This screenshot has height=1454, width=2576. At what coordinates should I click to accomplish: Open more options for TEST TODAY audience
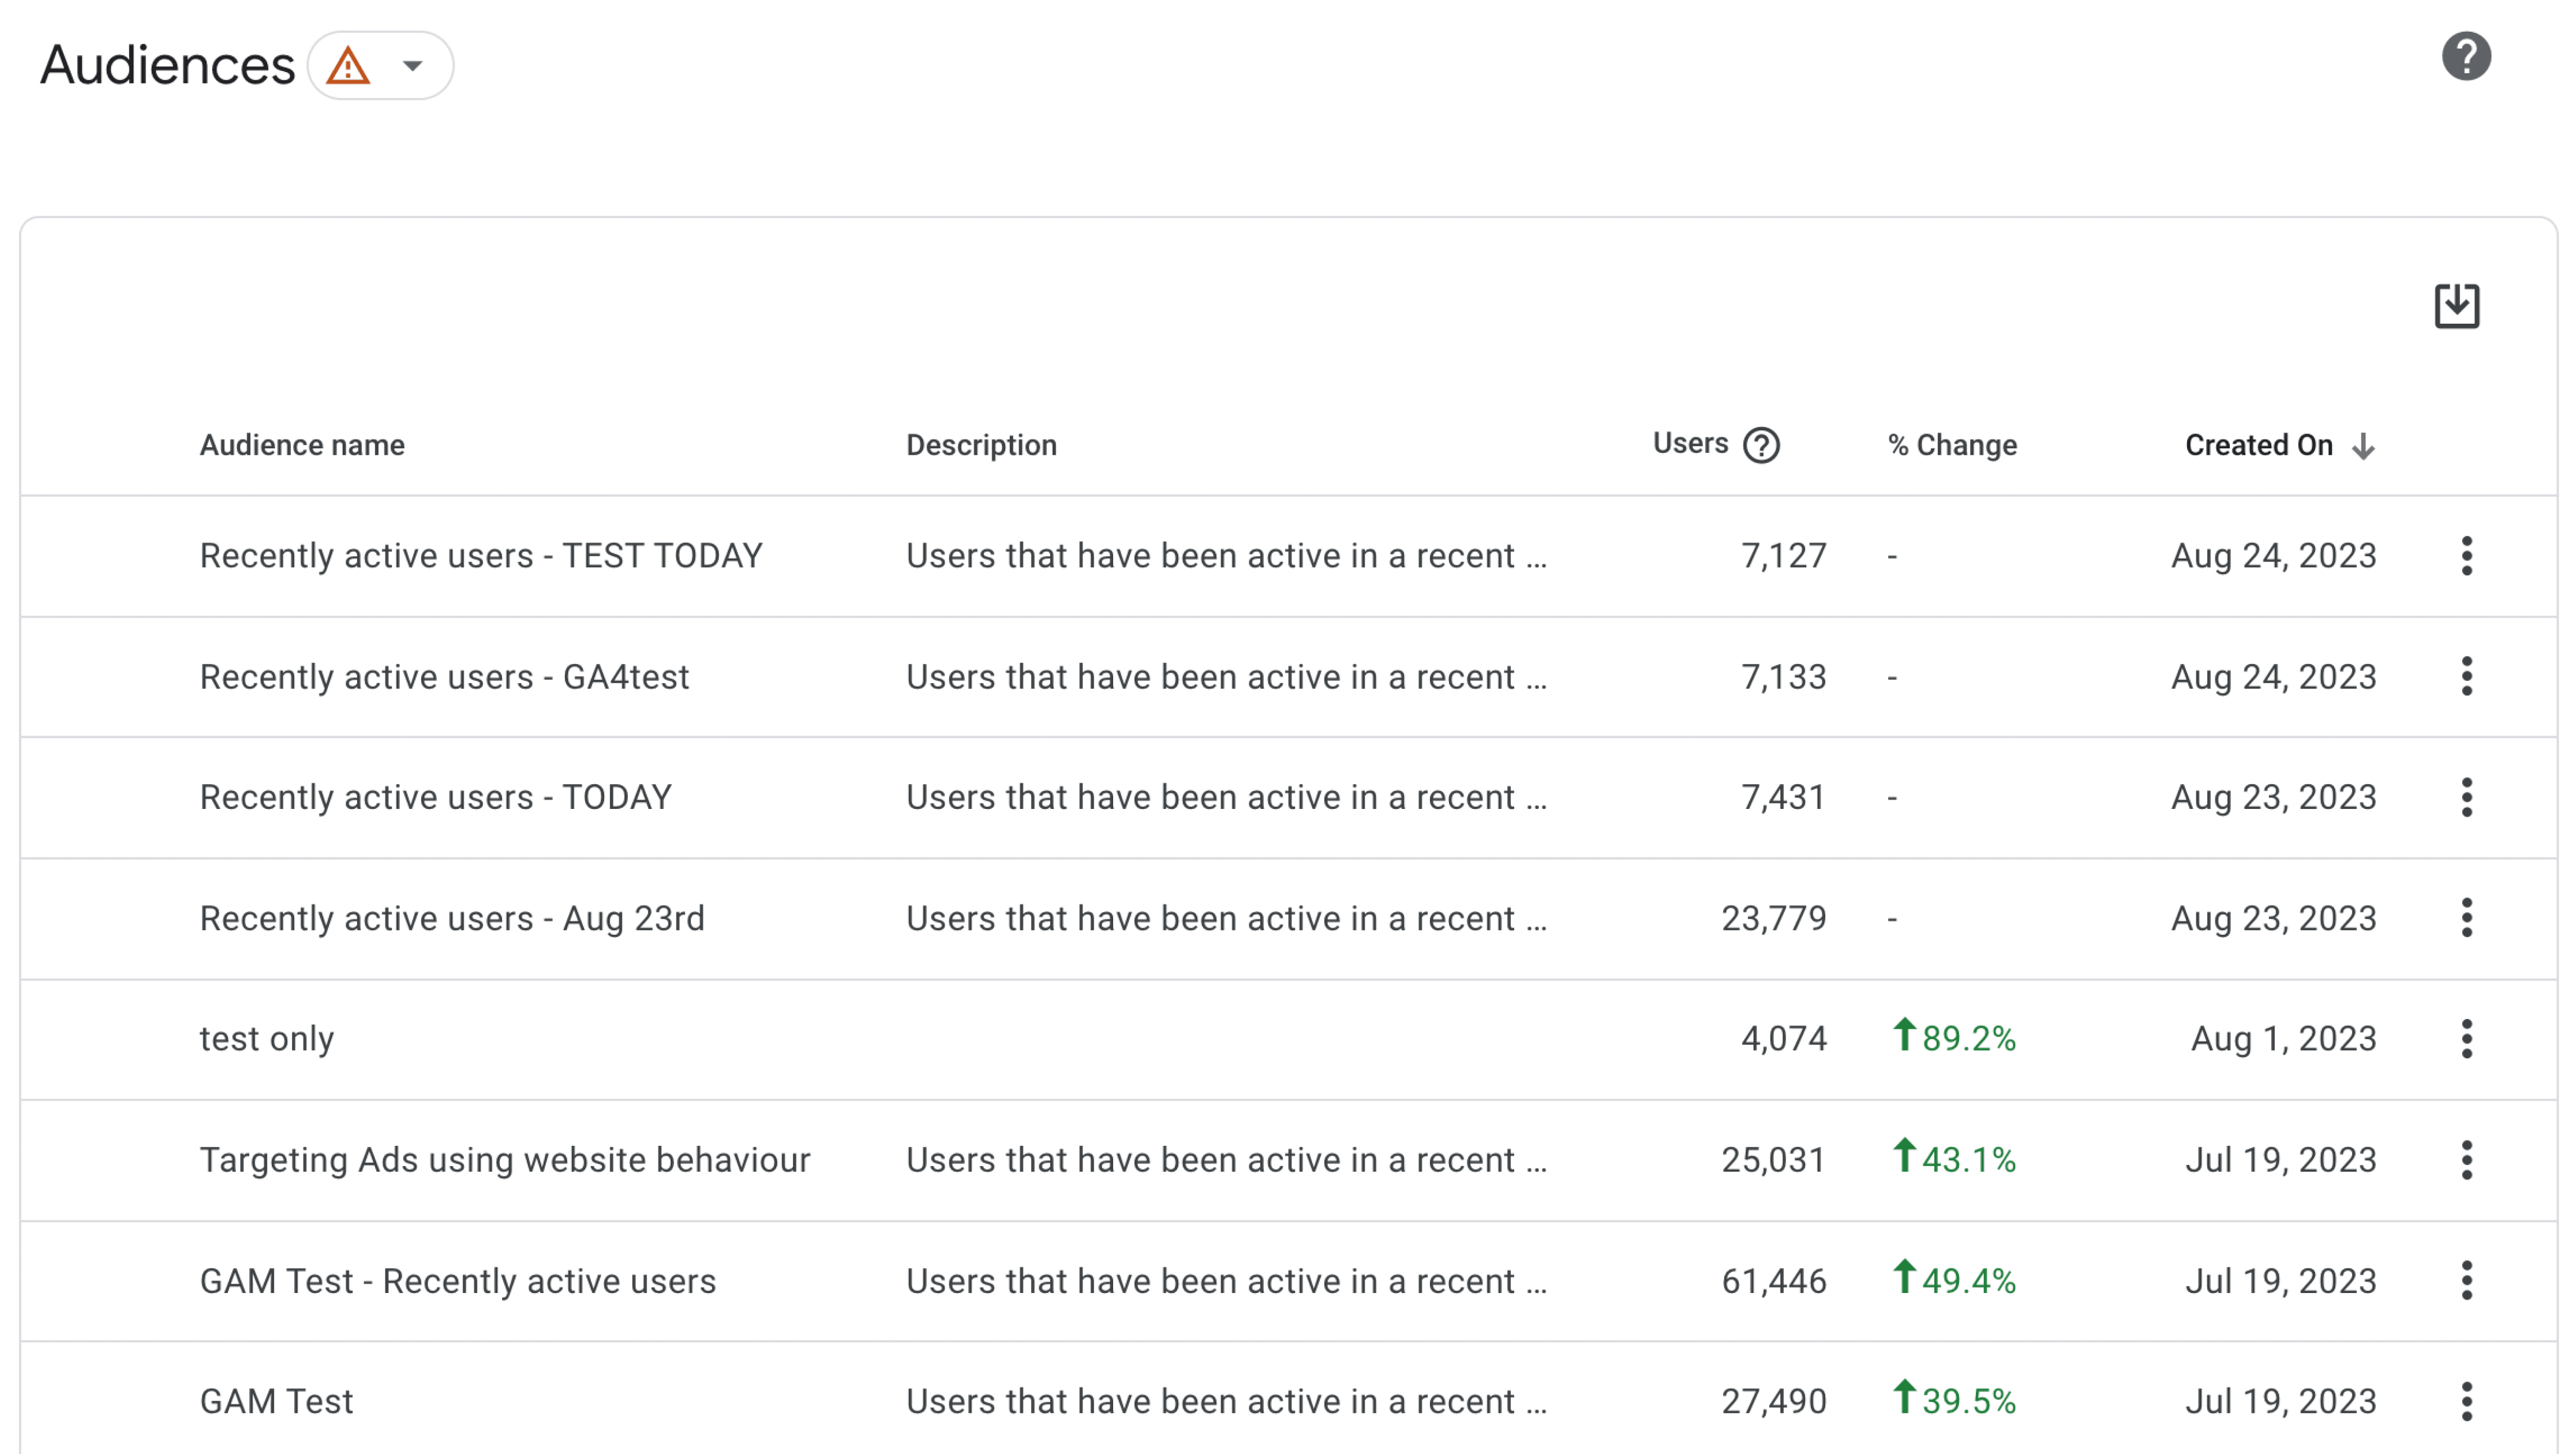[x=2466, y=556]
